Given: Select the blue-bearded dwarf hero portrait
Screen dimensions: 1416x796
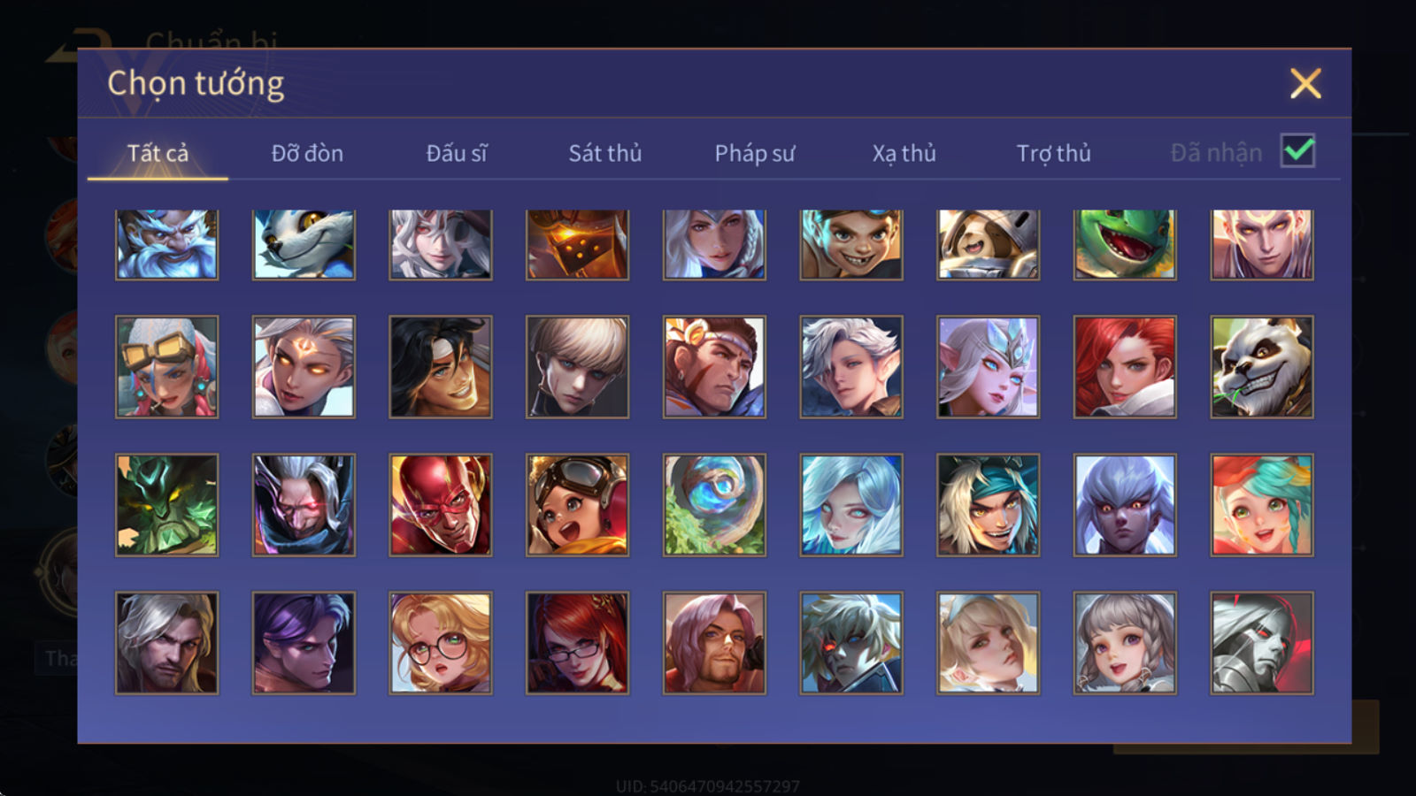Looking at the screenshot, I should point(166,245).
